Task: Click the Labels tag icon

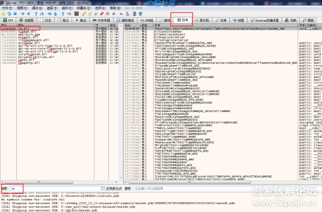Action: (96, 14)
